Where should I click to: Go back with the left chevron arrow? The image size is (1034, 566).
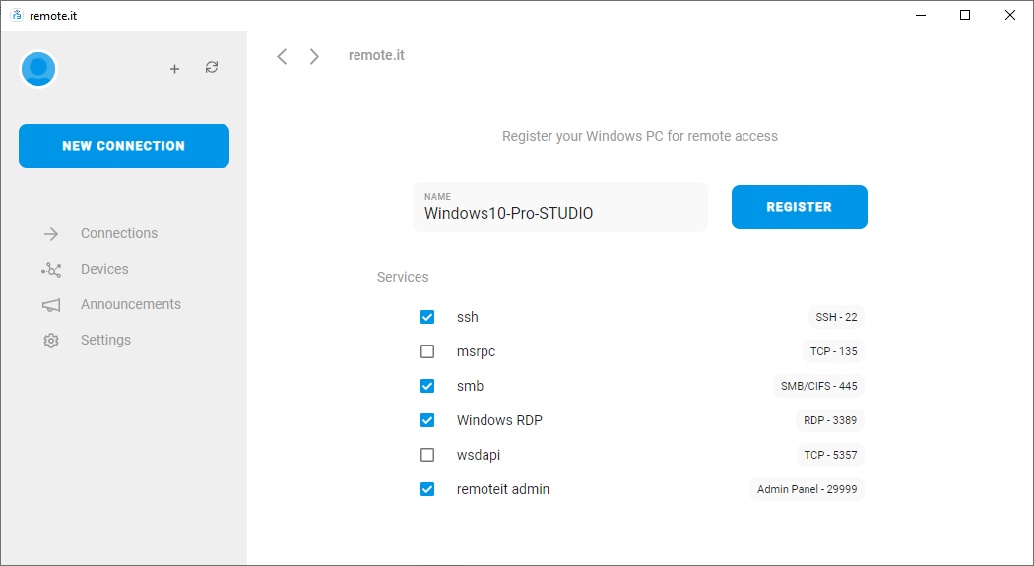pos(282,57)
